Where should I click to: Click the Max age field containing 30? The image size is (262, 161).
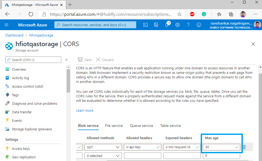click(x=219, y=147)
